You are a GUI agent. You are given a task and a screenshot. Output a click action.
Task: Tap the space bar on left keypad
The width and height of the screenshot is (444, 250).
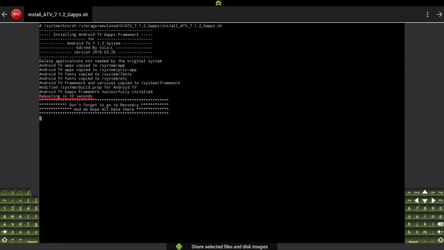click(31, 240)
